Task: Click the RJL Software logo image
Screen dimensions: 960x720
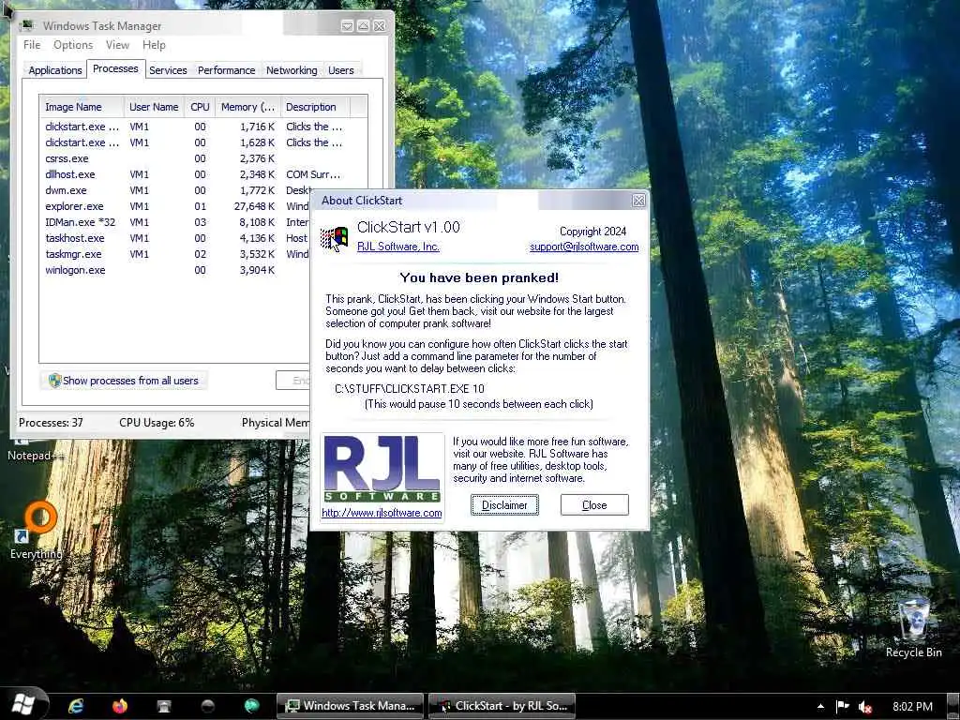Action: click(x=382, y=469)
